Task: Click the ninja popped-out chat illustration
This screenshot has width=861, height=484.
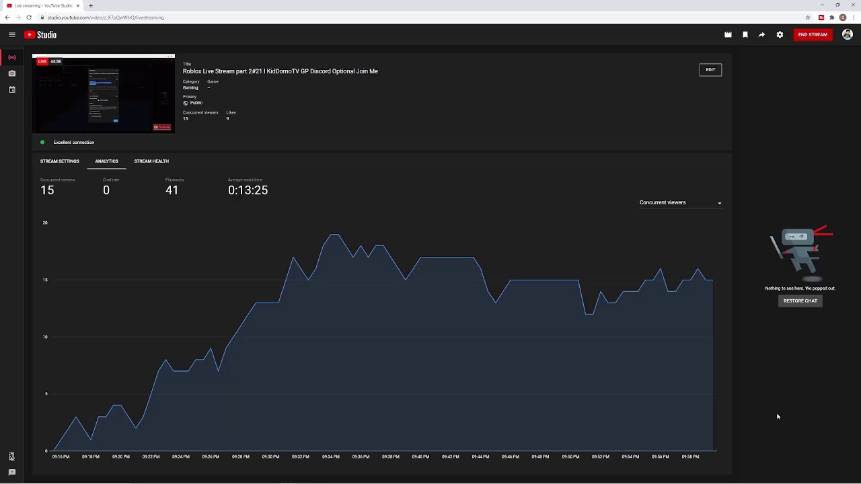Action: click(801, 253)
